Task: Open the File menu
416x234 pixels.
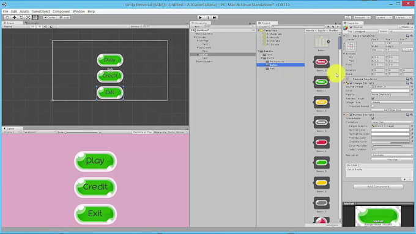Action: [6, 12]
